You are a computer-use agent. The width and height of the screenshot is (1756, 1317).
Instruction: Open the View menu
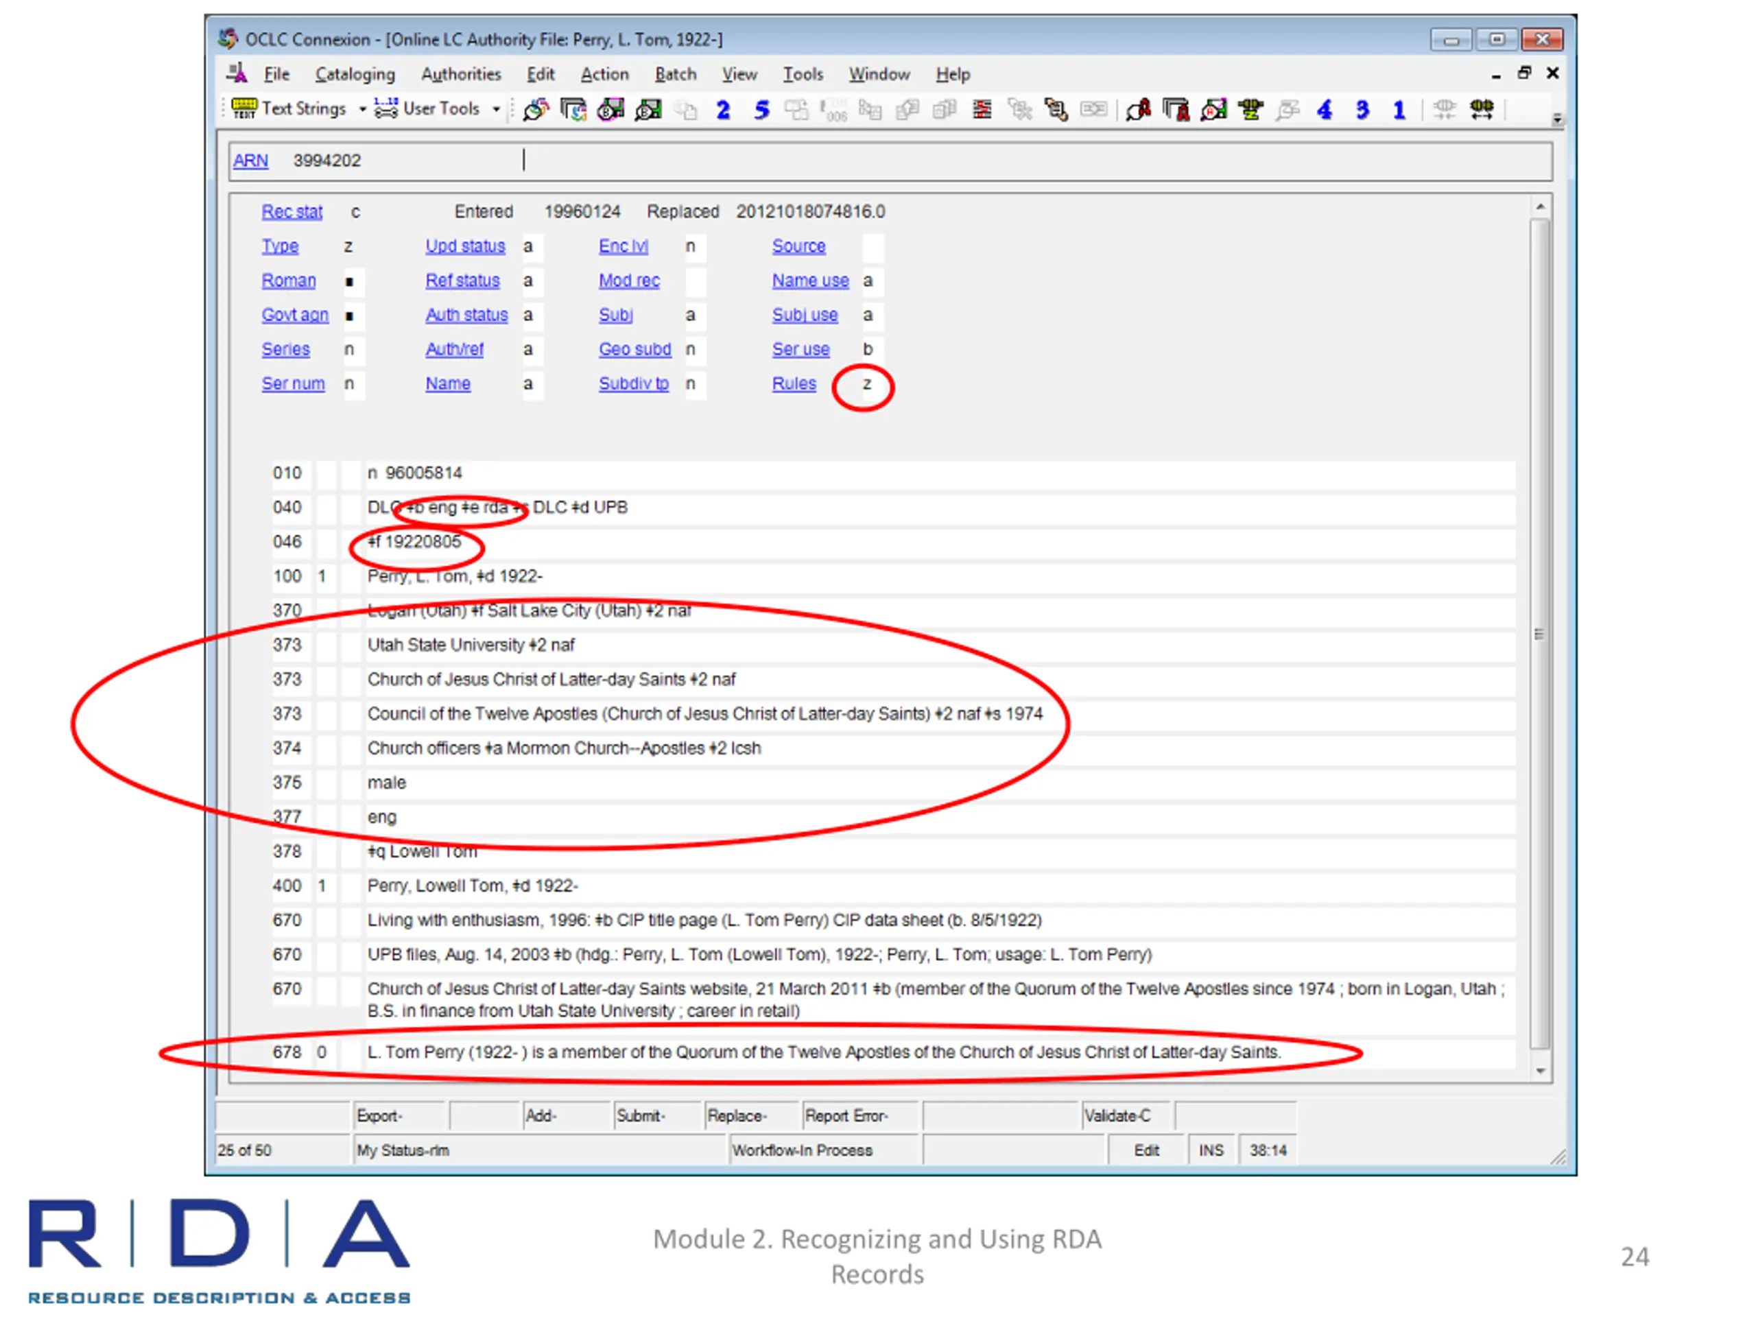tap(739, 75)
